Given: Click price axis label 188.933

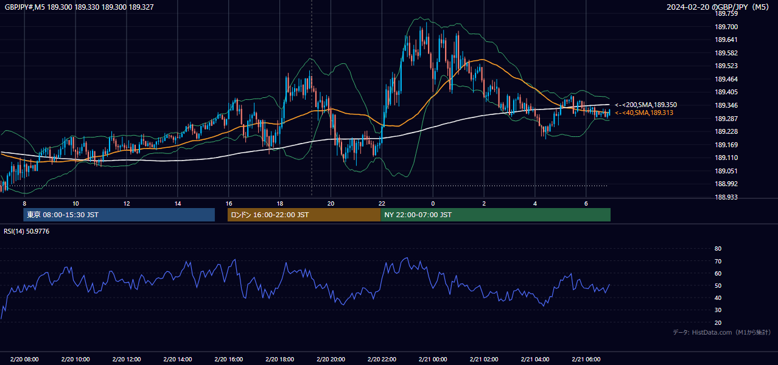Looking at the screenshot, I should click(x=726, y=197).
